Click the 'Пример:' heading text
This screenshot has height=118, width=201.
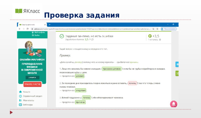tap(65, 56)
